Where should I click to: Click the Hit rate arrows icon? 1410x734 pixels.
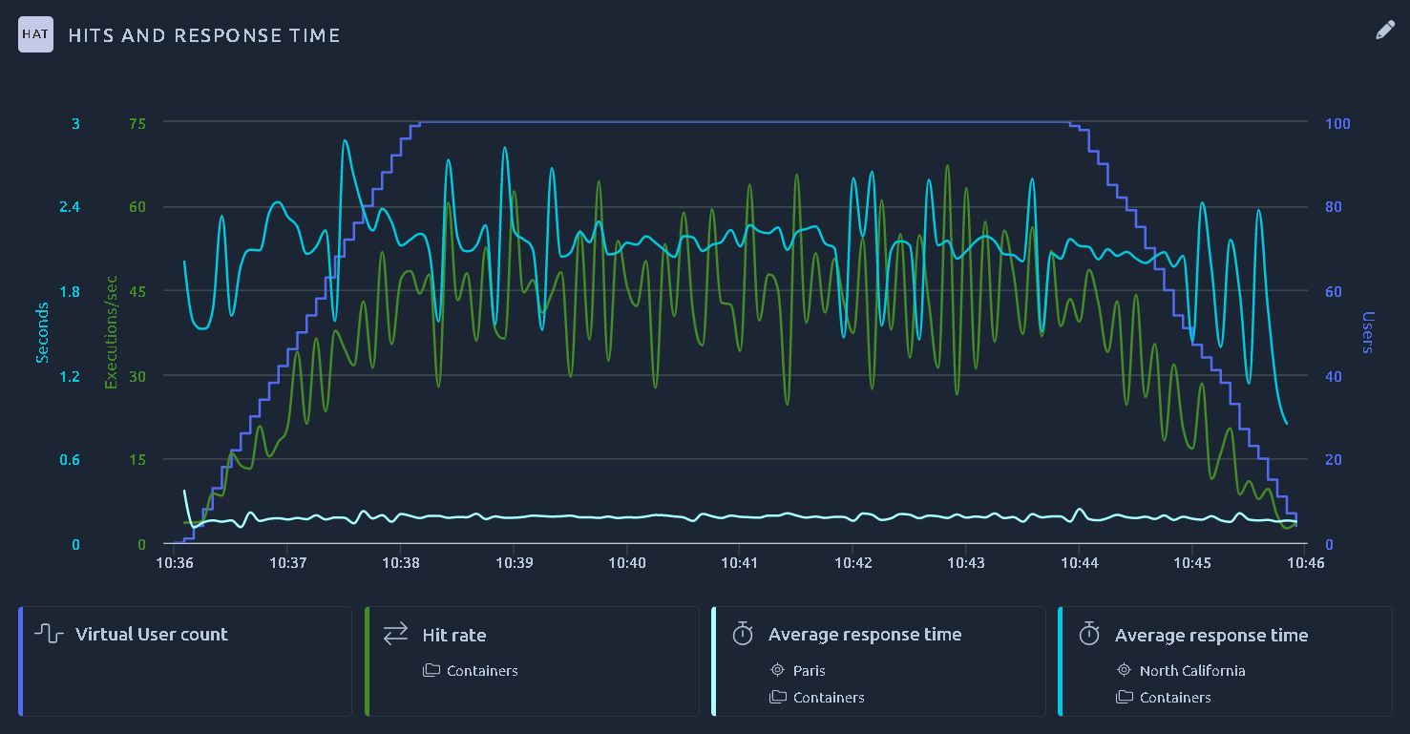[395, 634]
